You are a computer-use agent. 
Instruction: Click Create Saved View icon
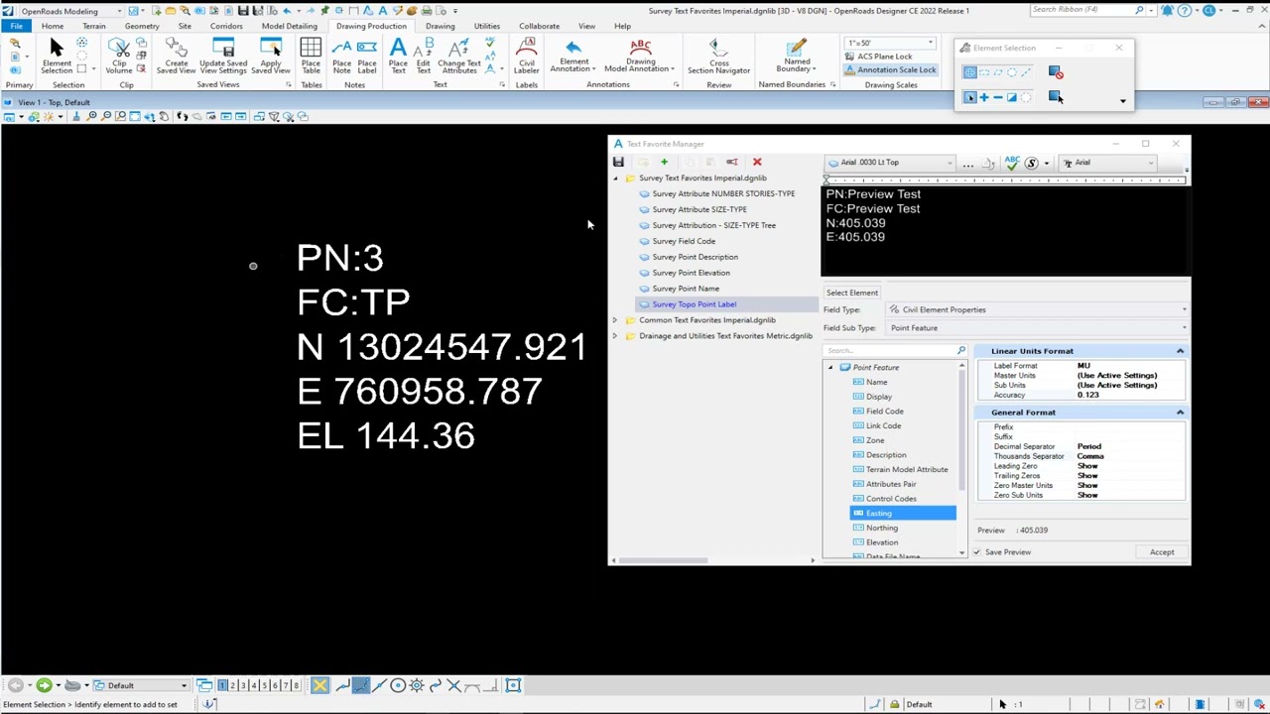pos(176,56)
